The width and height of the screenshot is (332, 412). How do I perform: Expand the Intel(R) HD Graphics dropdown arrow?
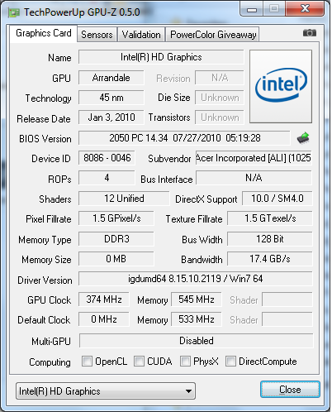pos(188,391)
